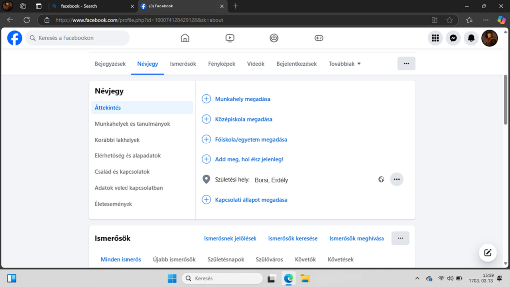Open the Favorites list icon in Edge

click(x=469, y=20)
